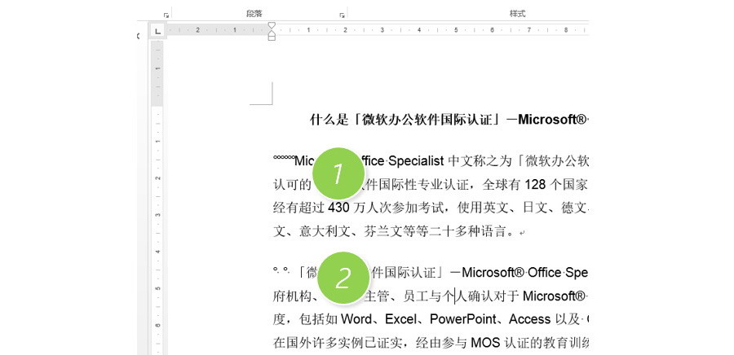
Task: Click the word Word in second paragraph
Action: pos(356,319)
